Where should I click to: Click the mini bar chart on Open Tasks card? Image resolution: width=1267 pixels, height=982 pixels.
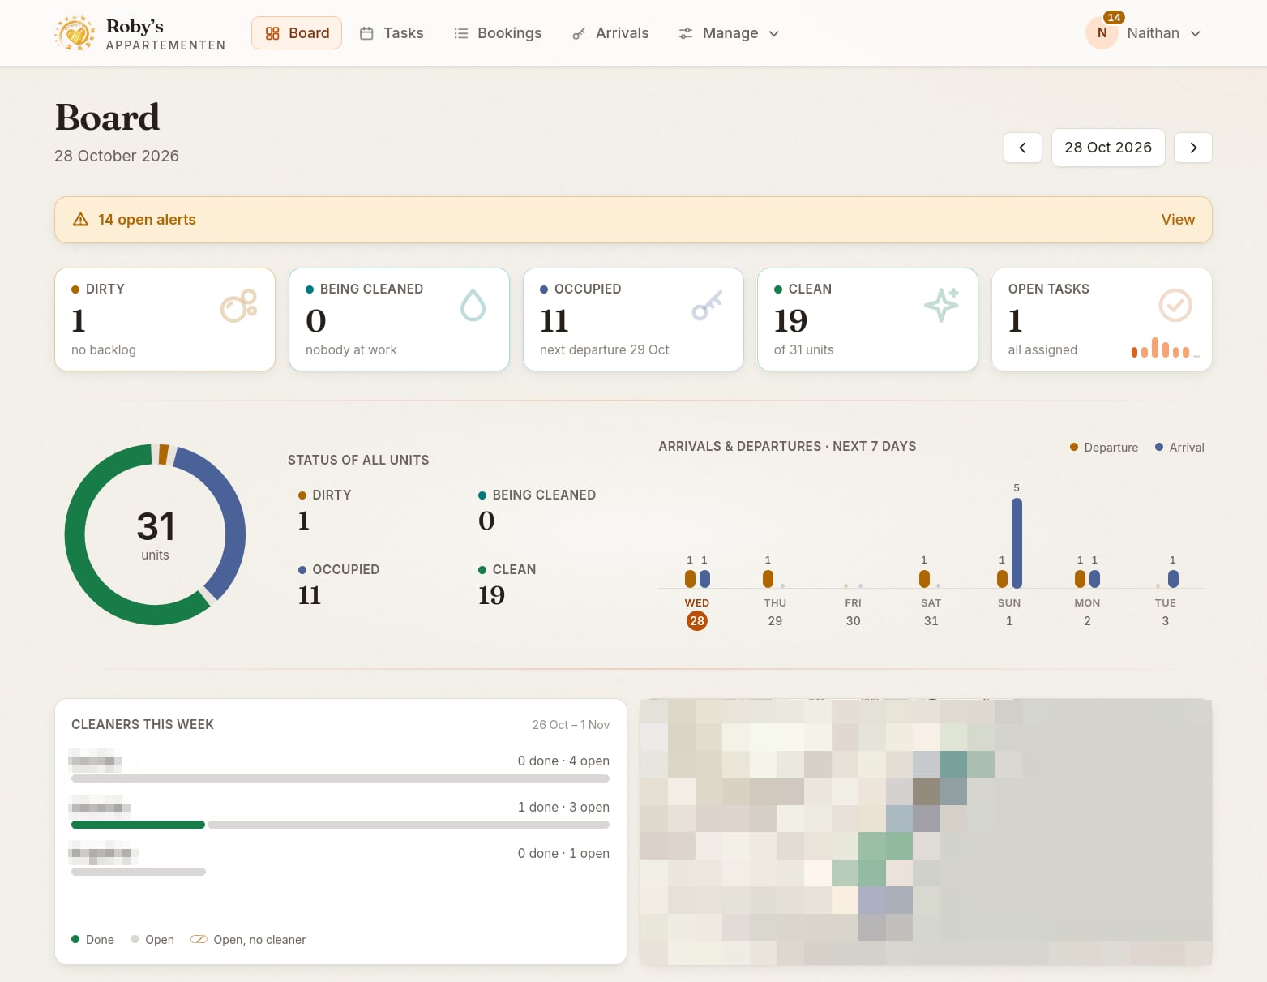[x=1165, y=348]
